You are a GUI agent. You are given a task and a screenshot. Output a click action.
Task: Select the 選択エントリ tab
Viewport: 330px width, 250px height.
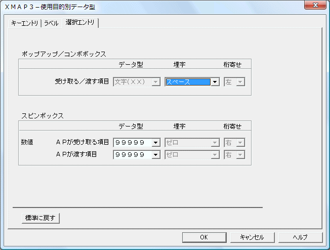80,22
